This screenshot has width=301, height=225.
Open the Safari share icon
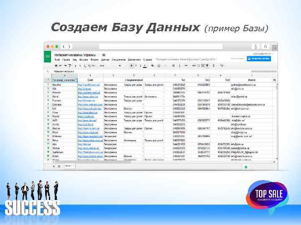[x=256, y=47]
